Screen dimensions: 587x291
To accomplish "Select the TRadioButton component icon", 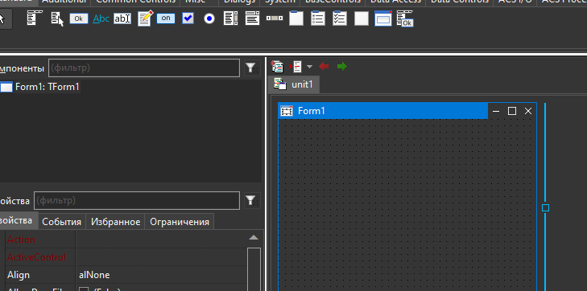I will click(209, 18).
